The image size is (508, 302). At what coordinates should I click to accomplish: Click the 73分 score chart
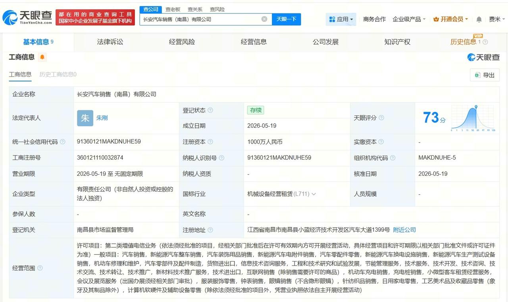pos(473,118)
